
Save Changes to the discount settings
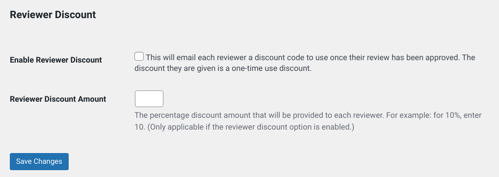point(39,161)
